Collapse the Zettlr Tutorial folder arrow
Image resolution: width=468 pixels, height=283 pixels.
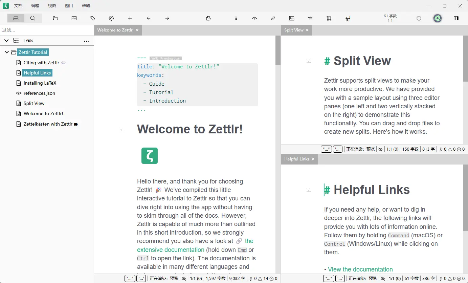tap(6, 52)
